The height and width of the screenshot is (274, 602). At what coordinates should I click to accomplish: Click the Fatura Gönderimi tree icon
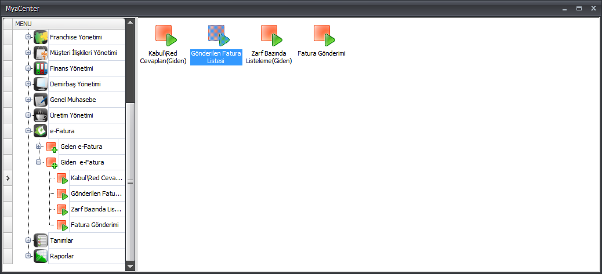pos(62,225)
